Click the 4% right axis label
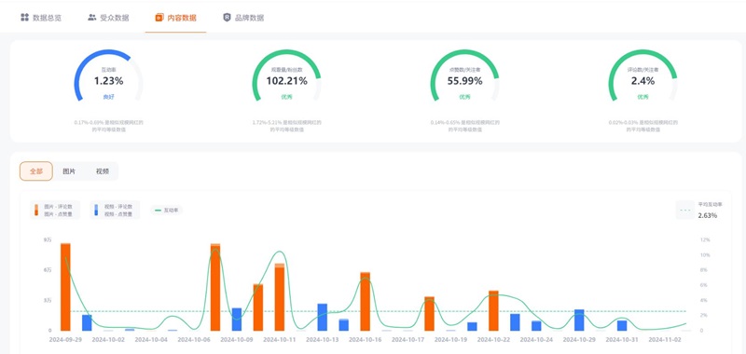The height and width of the screenshot is (354, 746). tap(704, 300)
